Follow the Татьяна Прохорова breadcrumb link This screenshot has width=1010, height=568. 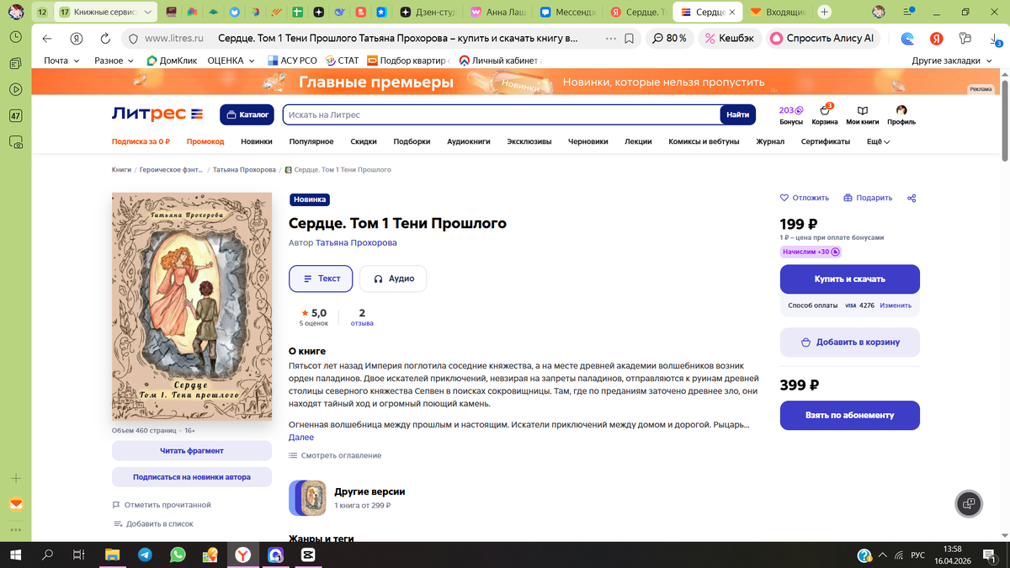pos(244,170)
